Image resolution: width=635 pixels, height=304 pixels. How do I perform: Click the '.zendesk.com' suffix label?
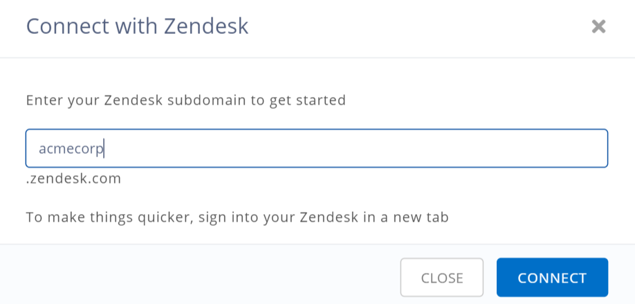pyautogui.click(x=74, y=179)
